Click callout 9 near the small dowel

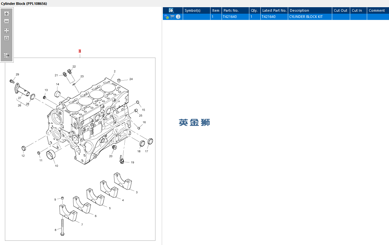pyautogui.click(x=55, y=200)
